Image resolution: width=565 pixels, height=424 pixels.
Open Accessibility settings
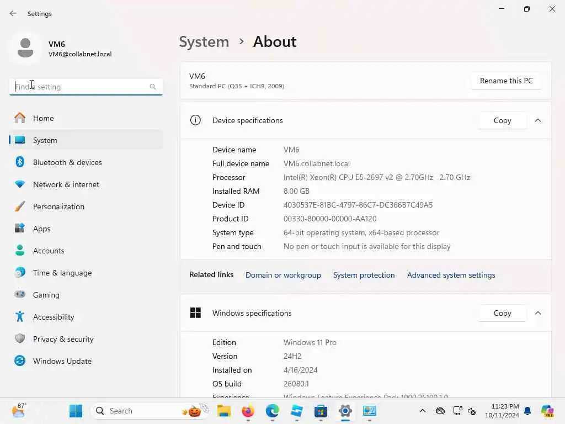[x=86, y=317]
